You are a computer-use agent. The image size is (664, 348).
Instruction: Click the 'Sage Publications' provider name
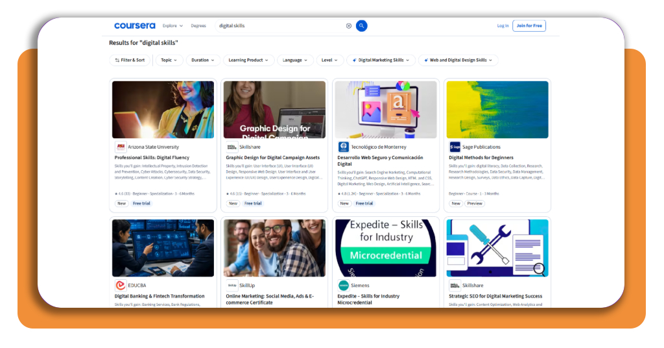[481, 147]
